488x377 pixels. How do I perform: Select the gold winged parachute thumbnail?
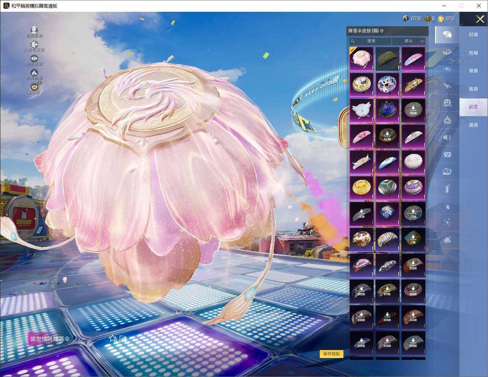pos(413,84)
